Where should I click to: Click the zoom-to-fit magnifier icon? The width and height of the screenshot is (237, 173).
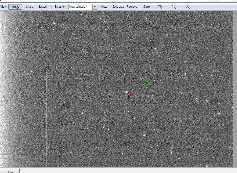click(x=160, y=7)
